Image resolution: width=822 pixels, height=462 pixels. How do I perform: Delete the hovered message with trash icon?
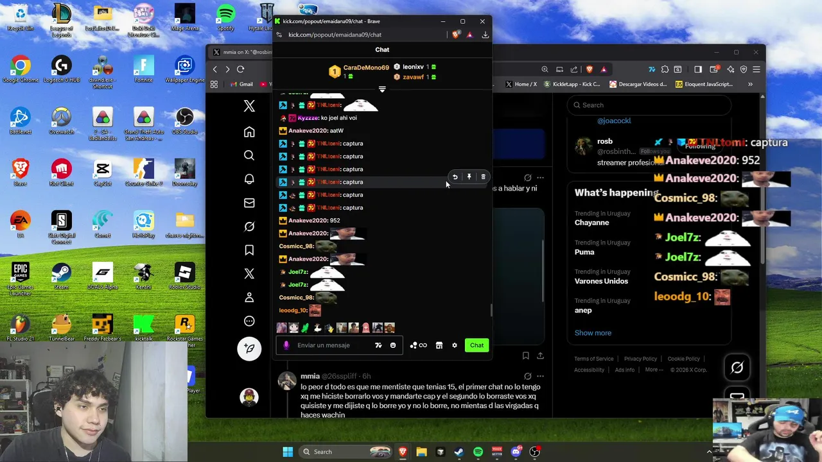pyautogui.click(x=483, y=177)
